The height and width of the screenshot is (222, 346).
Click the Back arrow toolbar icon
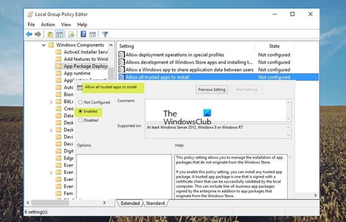[x=29, y=34]
